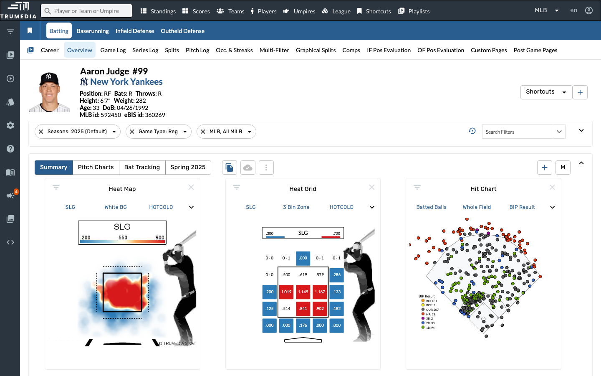This screenshot has height=376, width=601.
Task: Open the sidebar filter menu icon
Action: point(10,32)
